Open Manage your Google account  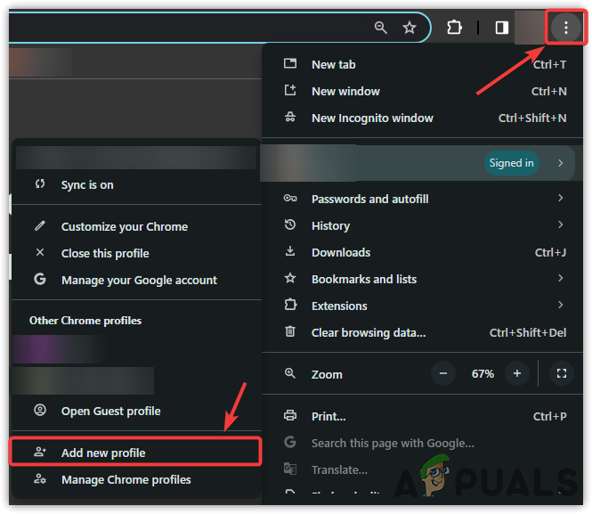[x=136, y=280]
